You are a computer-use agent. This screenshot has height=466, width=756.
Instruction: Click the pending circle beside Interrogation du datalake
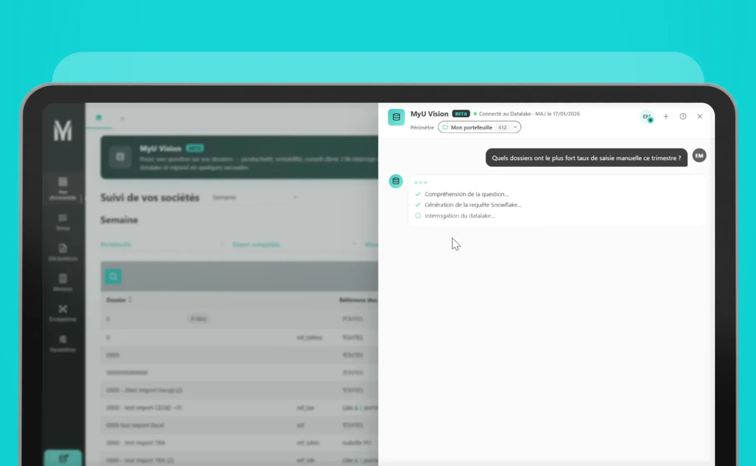pyautogui.click(x=418, y=215)
